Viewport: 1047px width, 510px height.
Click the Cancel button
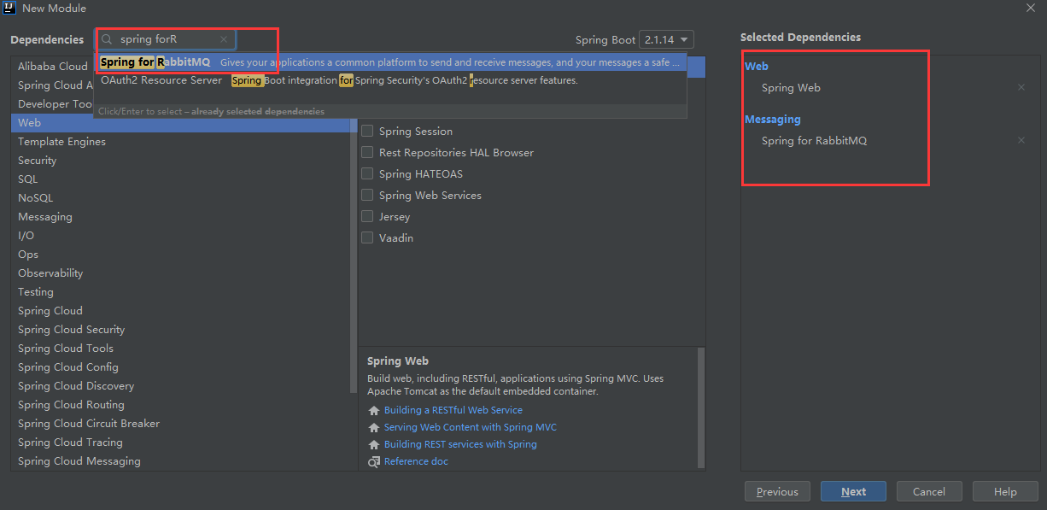point(929,491)
